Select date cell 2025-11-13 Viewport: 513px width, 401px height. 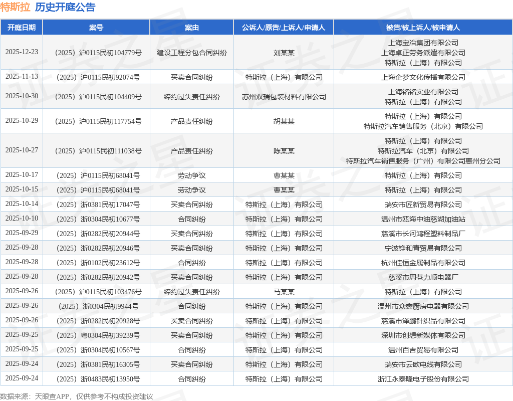[22, 77]
